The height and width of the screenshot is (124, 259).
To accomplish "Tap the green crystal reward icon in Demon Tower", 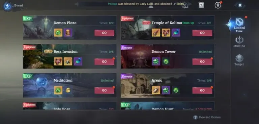I will click(156, 61).
